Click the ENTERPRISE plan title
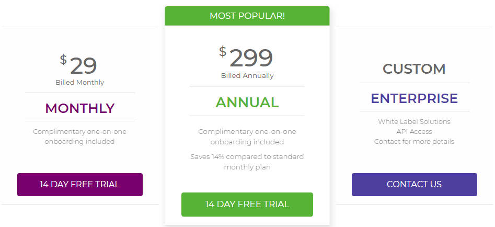495x227 pixels. point(414,98)
